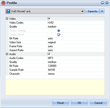Open Codec Settings gear icon
This screenshot has width=110, height=108.
(x=59, y=30)
